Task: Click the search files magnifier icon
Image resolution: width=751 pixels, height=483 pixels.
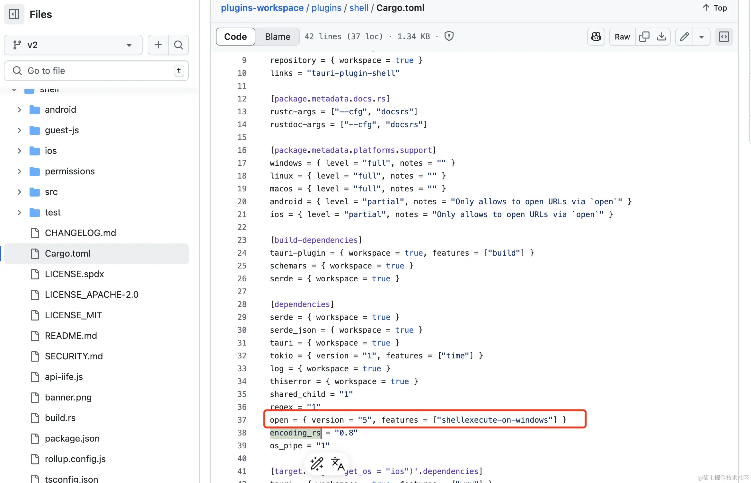Action: [x=178, y=45]
